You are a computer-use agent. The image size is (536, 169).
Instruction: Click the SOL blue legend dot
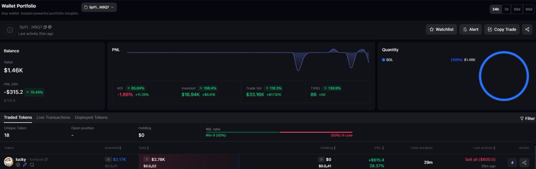(383, 60)
